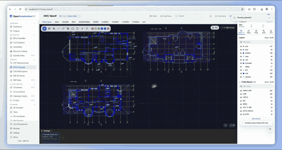Viewport: 282px width, 150px height.
Task: Pick the first reddish color swatch
Action: pos(93,28)
